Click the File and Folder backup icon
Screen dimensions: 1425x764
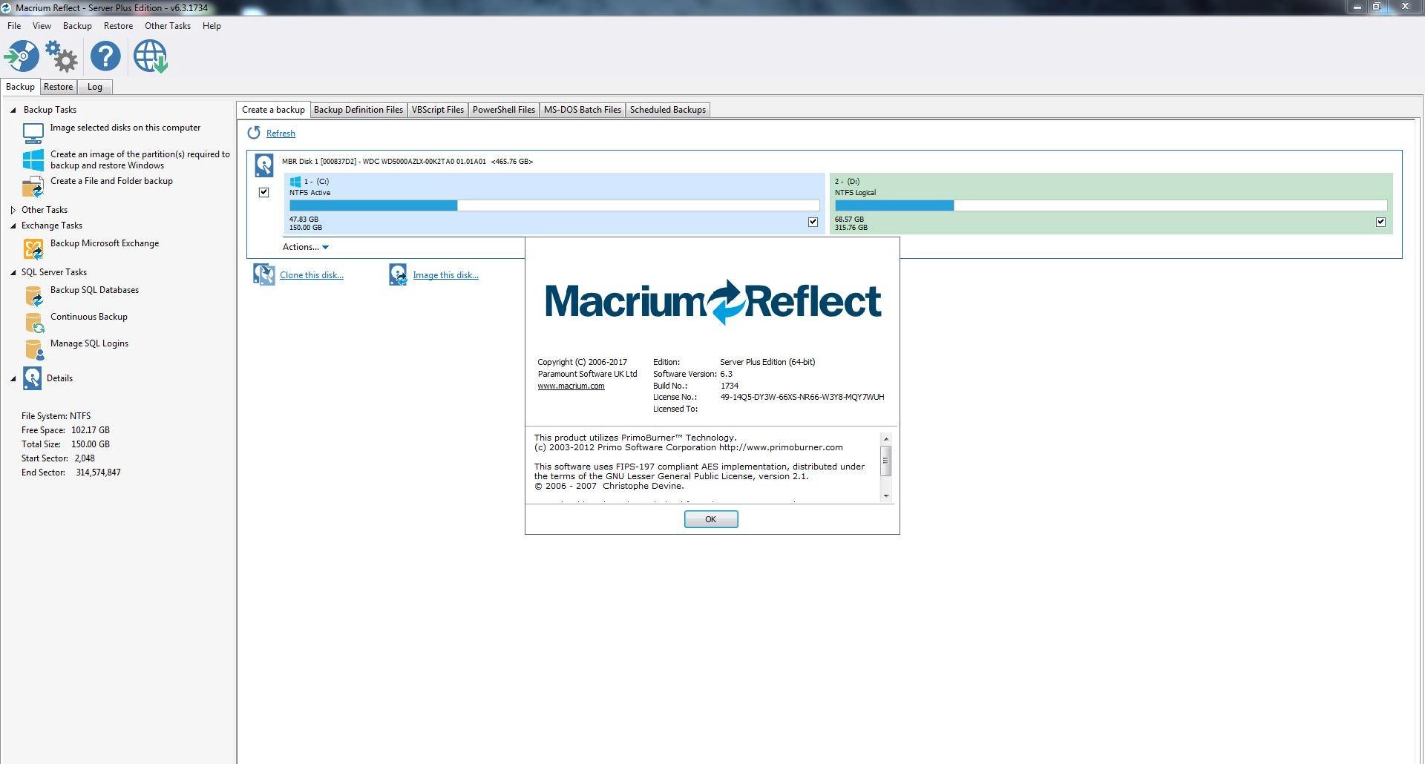(33, 187)
